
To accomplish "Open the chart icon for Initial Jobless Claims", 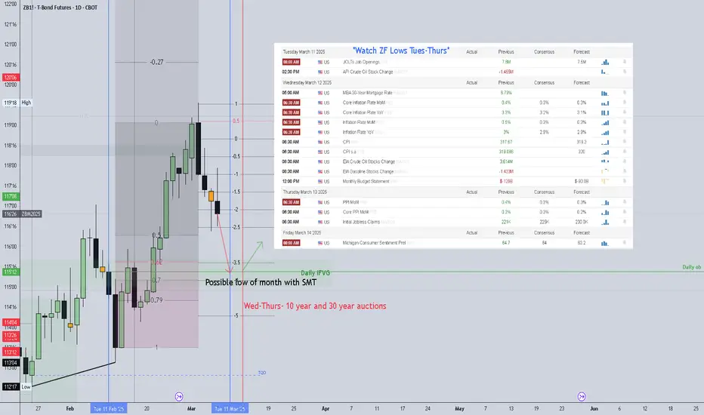I will 605,222.
